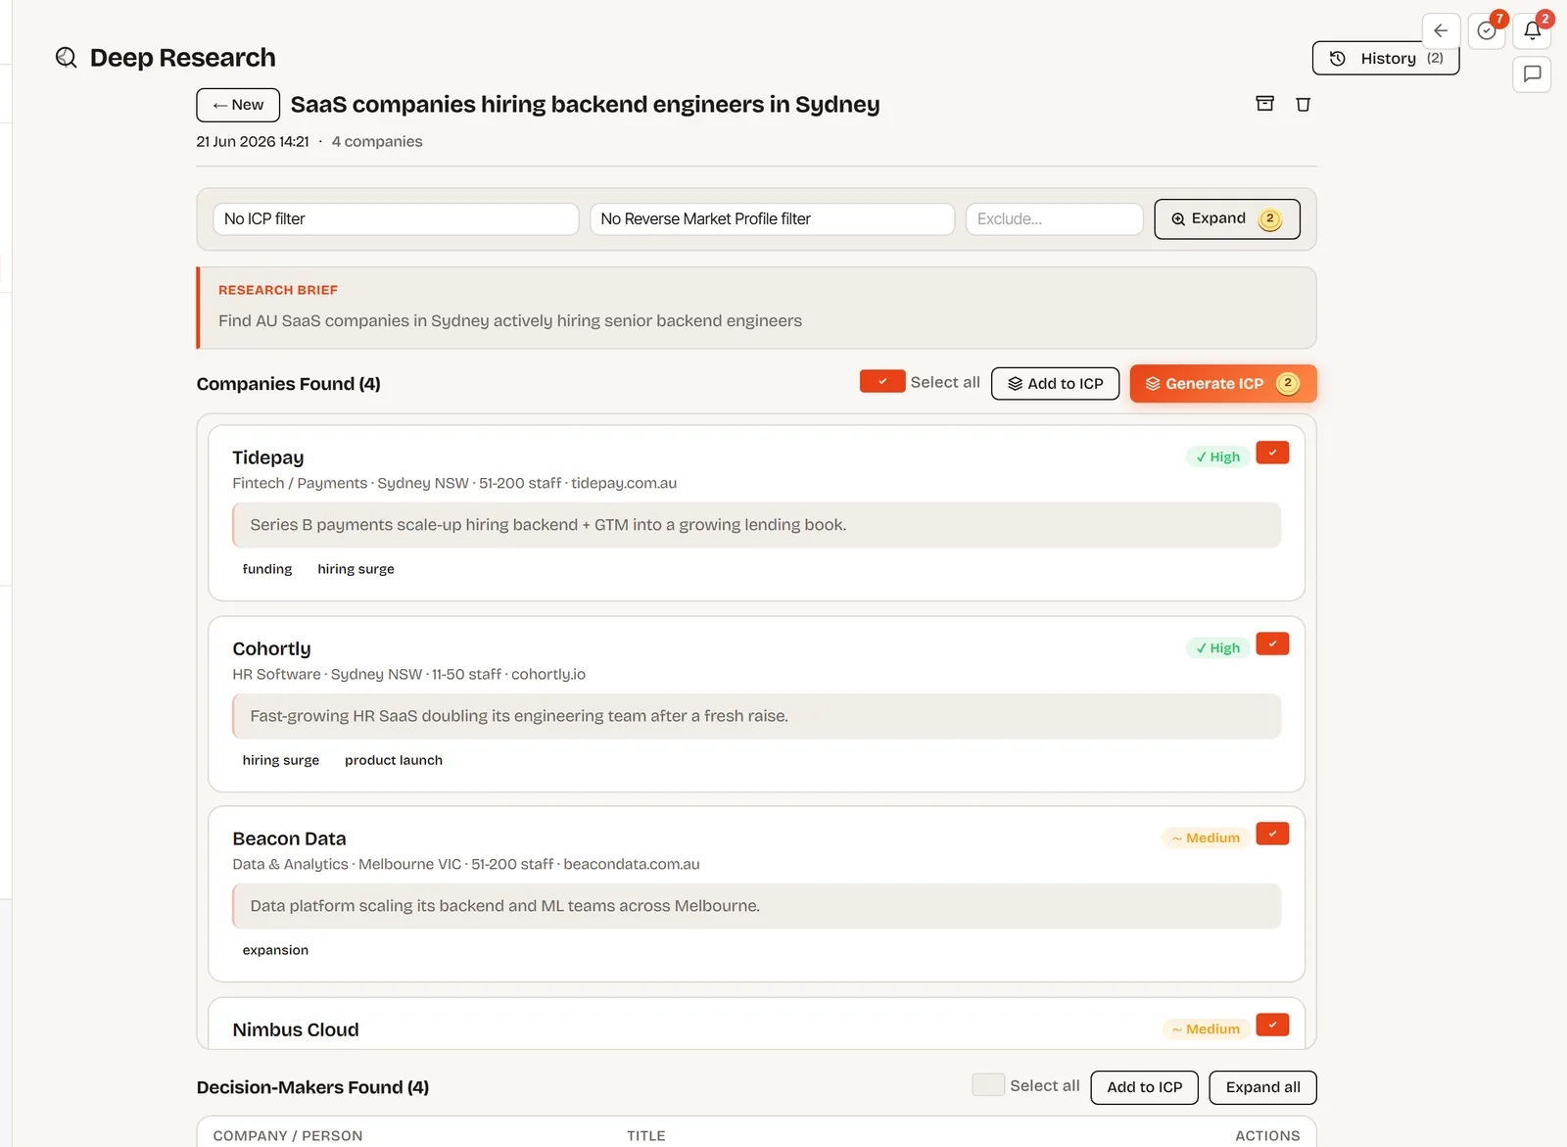Click the research title about Sydney backend engineers

coord(585,105)
